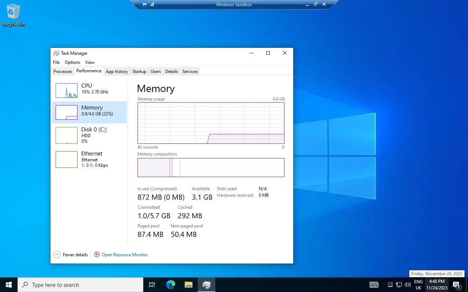Image resolution: width=468 pixels, height=292 pixels.
Task: Switch to the App history tab
Action: (117, 72)
